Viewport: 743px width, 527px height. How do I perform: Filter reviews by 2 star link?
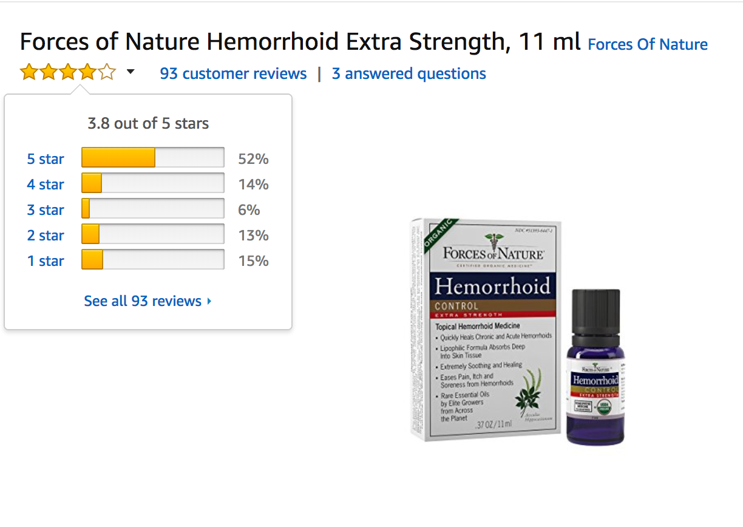(46, 236)
